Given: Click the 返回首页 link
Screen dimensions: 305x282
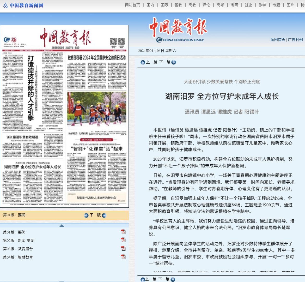Looking at the screenshot, I should tap(278, 40).
